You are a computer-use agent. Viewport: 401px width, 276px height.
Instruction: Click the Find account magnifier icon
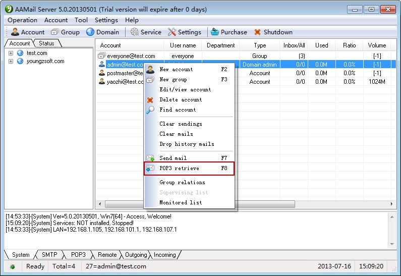pyautogui.click(x=150, y=110)
